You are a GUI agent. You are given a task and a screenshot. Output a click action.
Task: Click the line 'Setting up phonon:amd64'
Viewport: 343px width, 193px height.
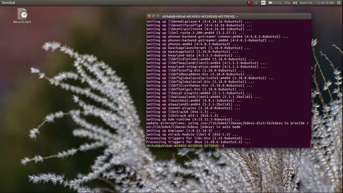pos(192,44)
